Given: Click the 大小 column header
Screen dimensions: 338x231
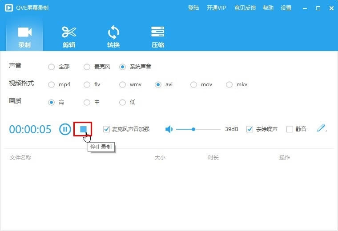Looking at the screenshot, I should click(160, 158).
